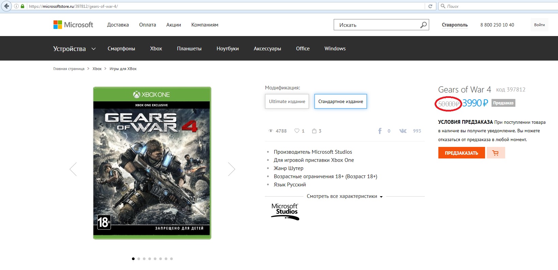This screenshot has height=270, width=558.
Task: Click the heart favorites icon
Action: [297, 131]
